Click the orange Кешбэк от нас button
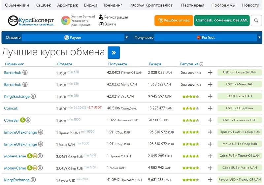The width and height of the screenshot is (264, 185). [174, 20]
